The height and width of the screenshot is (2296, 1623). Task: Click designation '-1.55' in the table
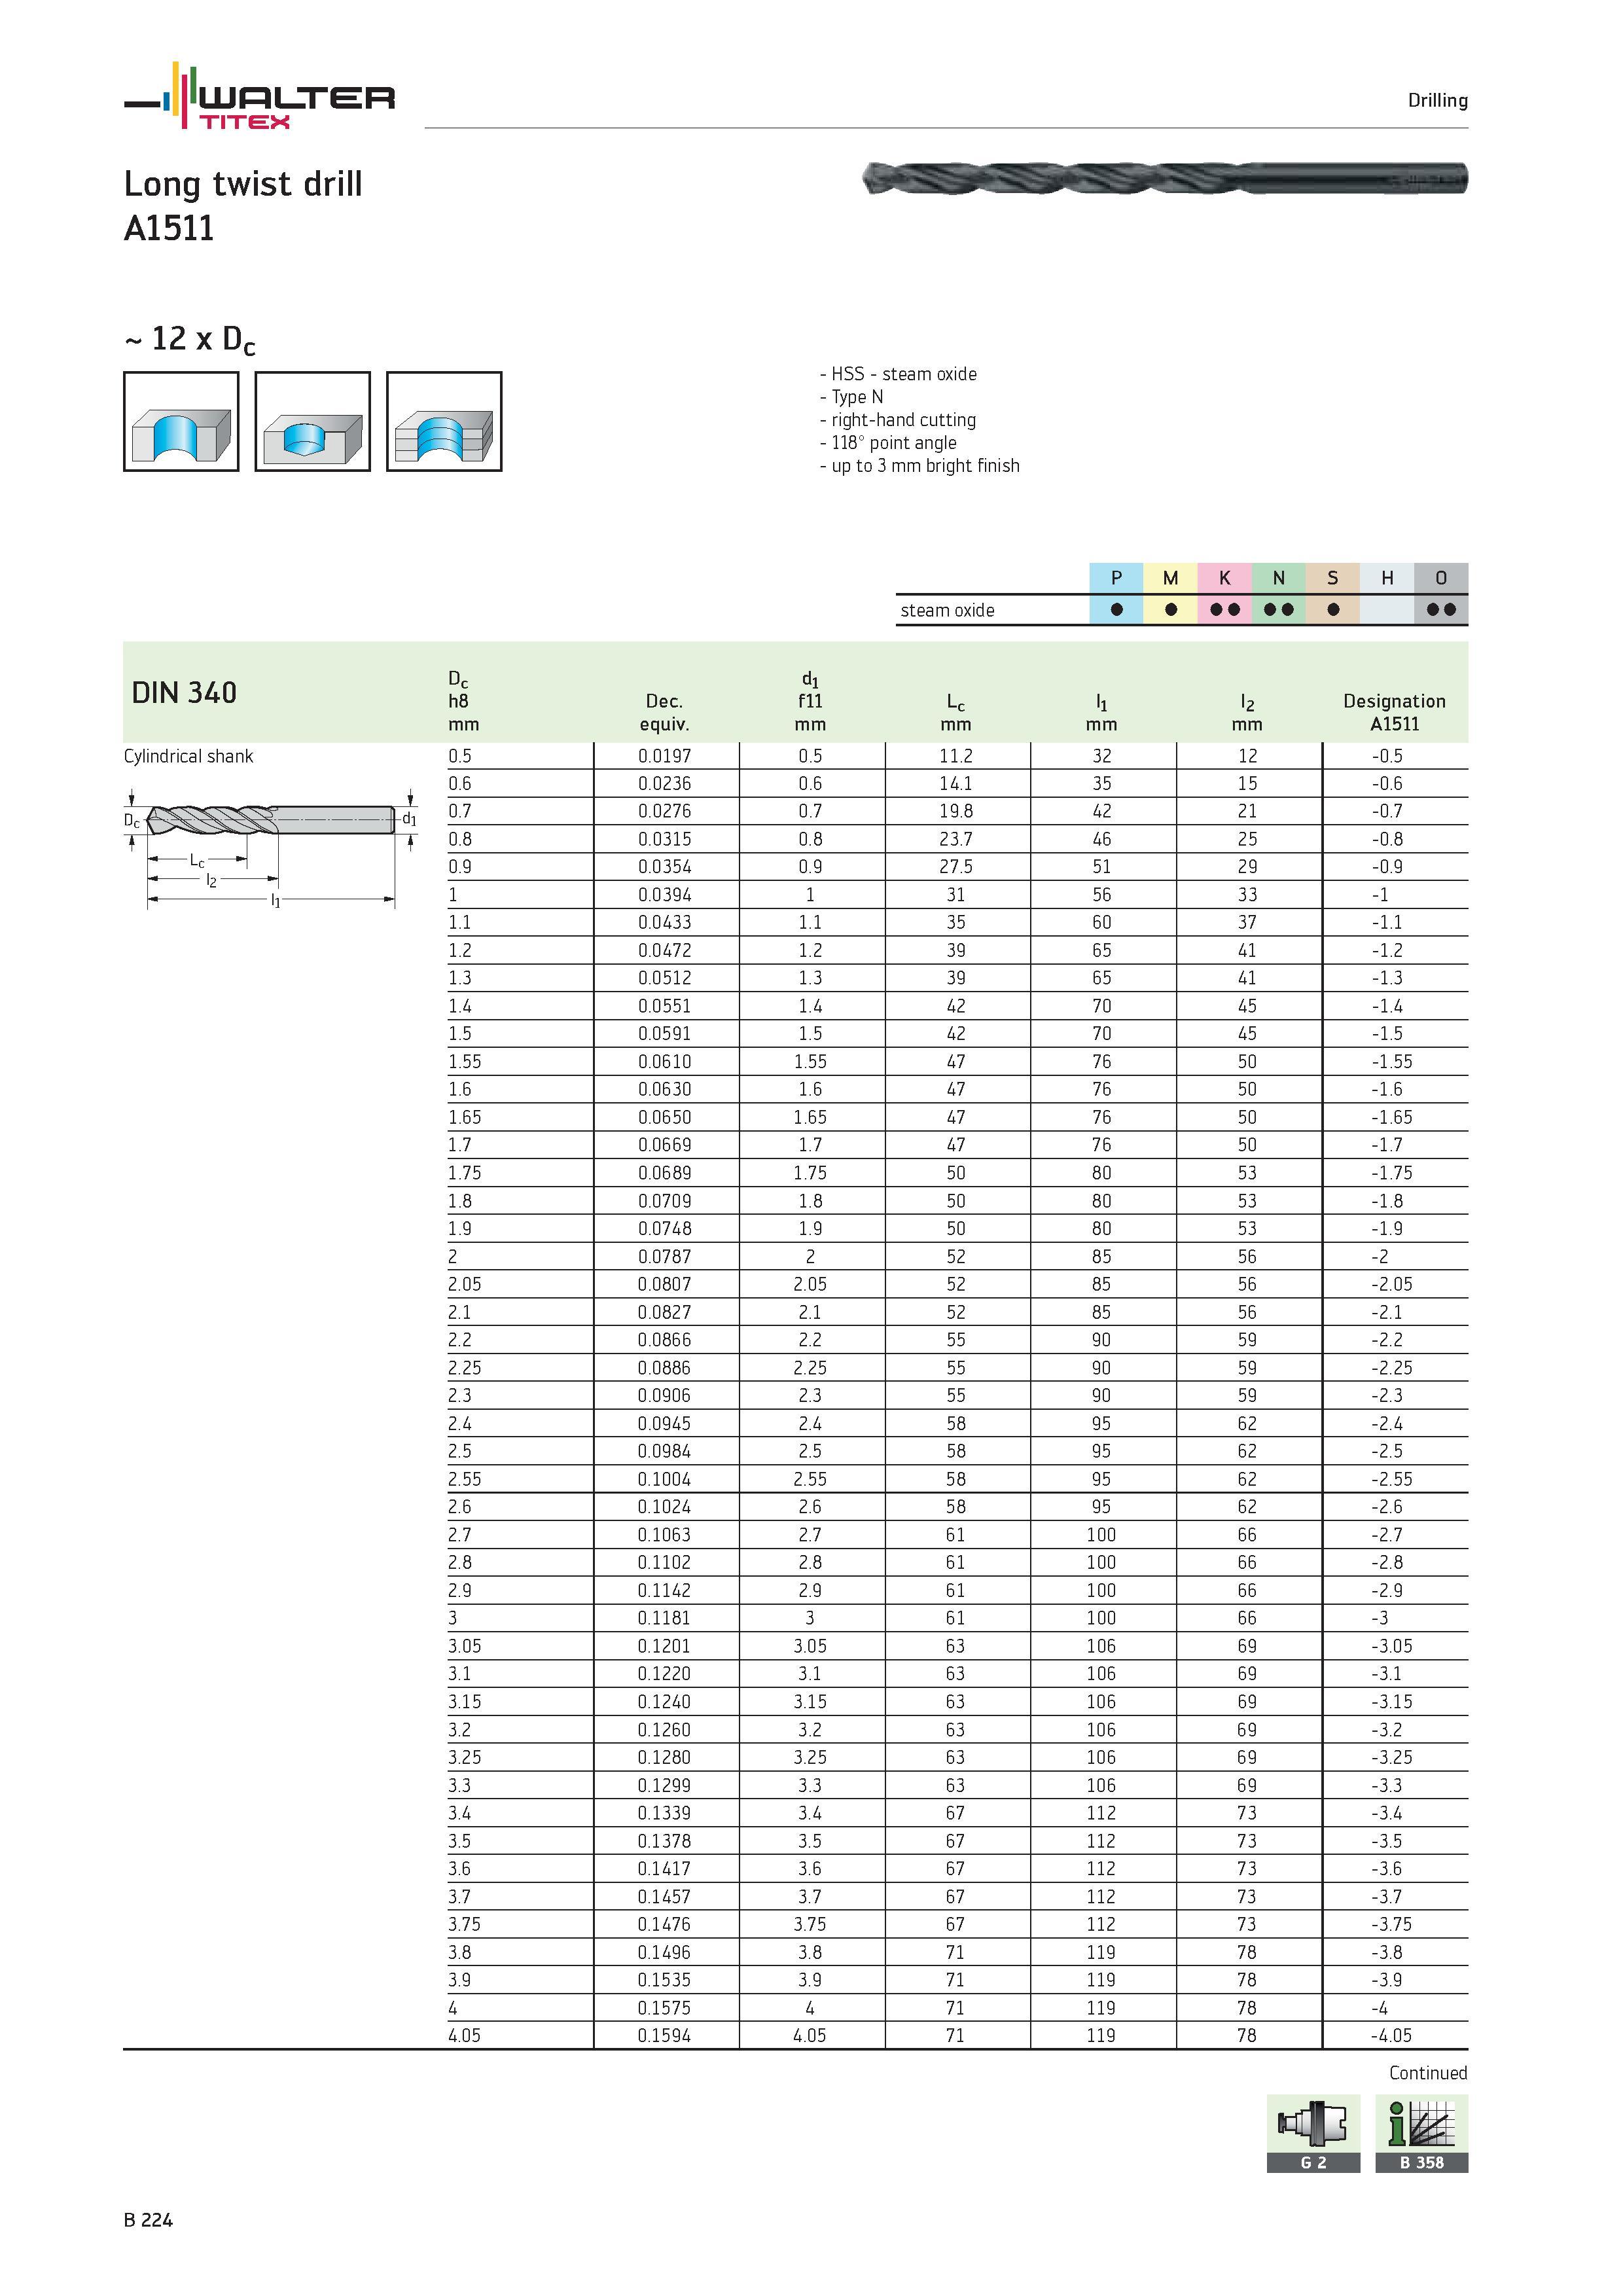(x=1392, y=1062)
